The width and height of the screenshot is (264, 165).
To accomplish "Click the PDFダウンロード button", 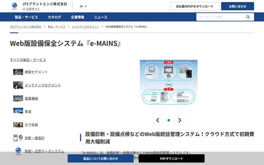I will pos(172,158).
